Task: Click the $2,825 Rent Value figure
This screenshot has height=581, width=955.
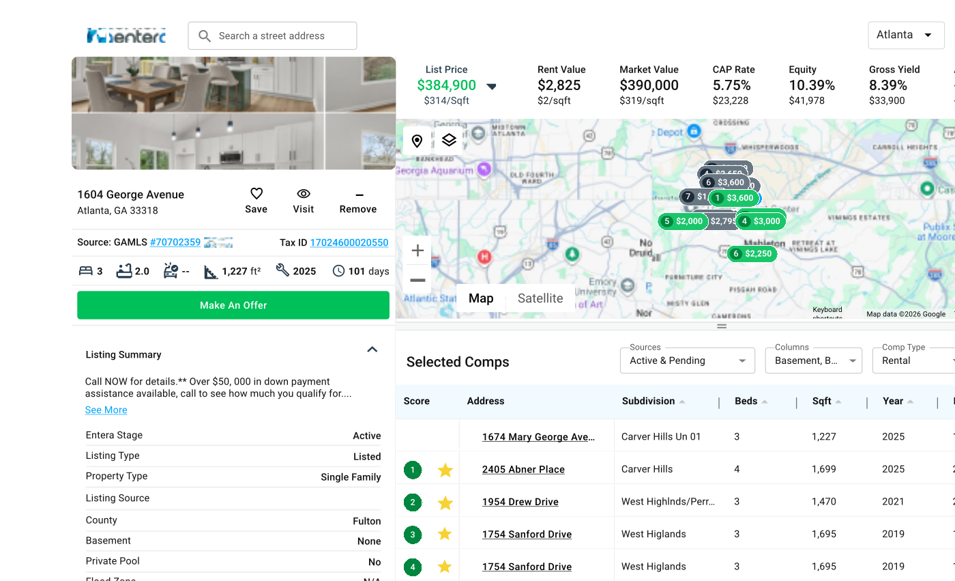Action: point(559,85)
